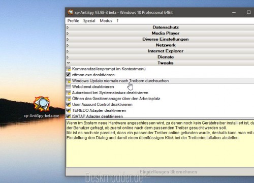Toggle Windows Update niemals nach Treibern checkbox

pos(68,81)
